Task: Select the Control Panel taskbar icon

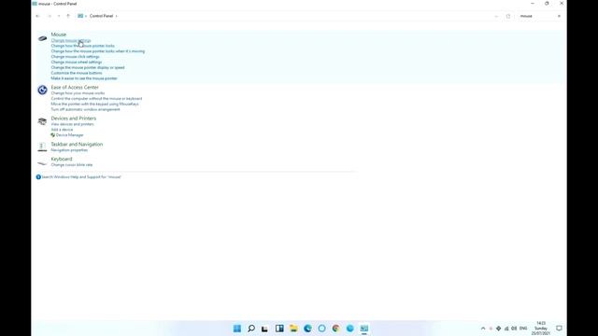Action: (364, 329)
